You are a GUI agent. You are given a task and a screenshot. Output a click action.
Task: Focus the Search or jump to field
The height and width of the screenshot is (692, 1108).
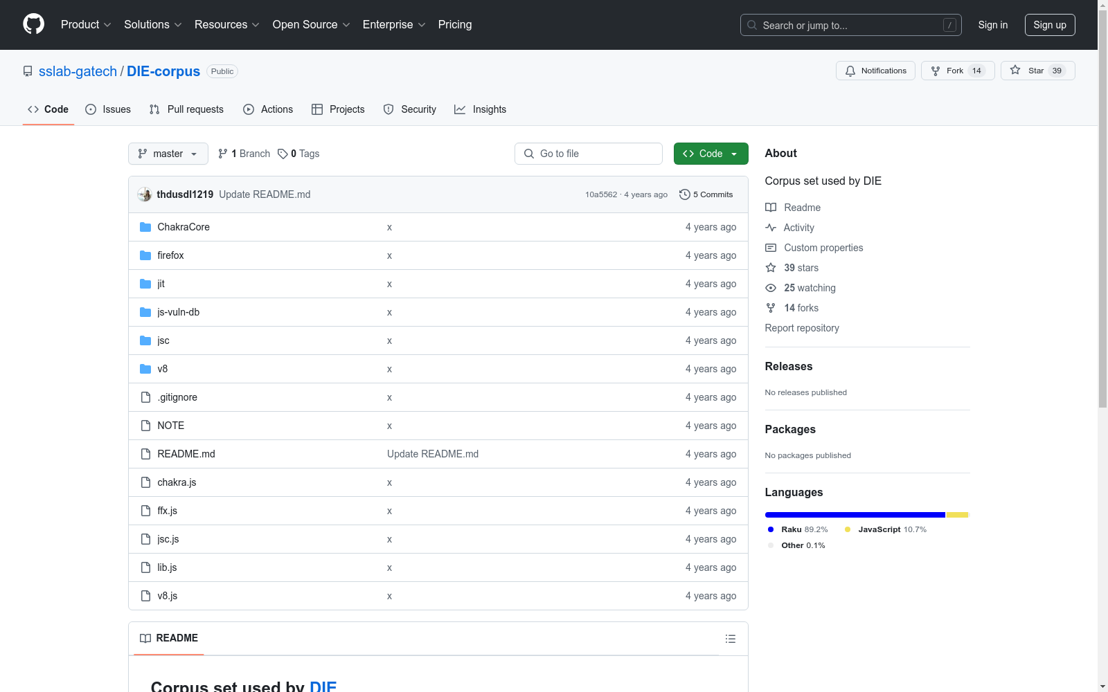(x=851, y=25)
